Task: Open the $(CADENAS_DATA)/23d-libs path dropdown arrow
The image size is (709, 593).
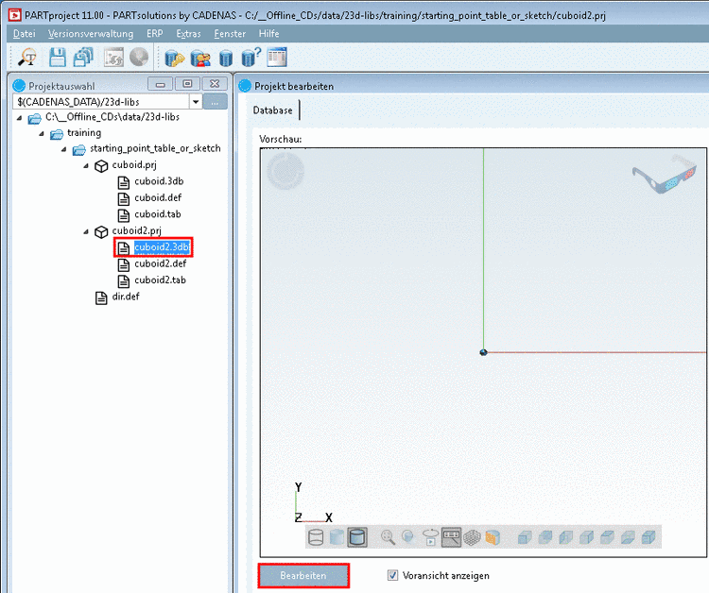Action: click(x=196, y=102)
